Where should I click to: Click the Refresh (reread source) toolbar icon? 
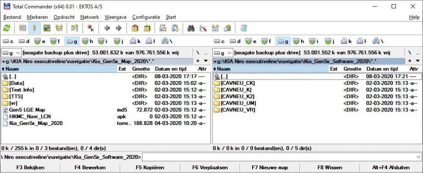[7, 28]
